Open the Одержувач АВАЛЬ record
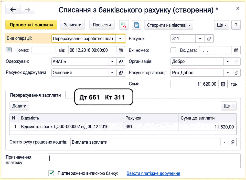This screenshot has height=180, width=246. pyautogui.click(x=121, y=62)
